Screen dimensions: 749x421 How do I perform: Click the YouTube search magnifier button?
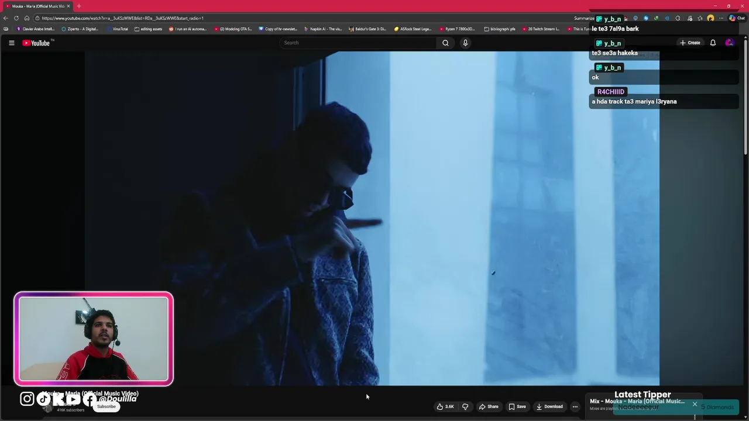tap(445, 43)
